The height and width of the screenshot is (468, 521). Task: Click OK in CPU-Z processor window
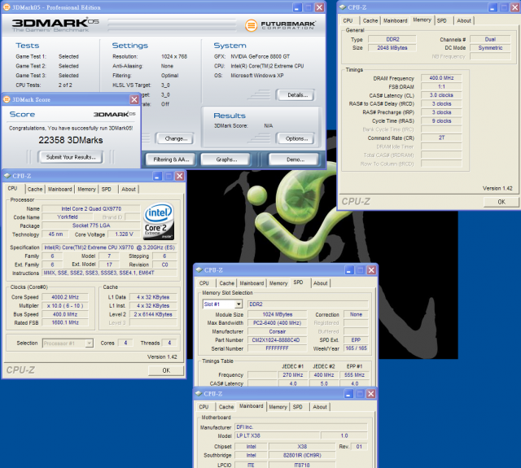click(166, 370)
